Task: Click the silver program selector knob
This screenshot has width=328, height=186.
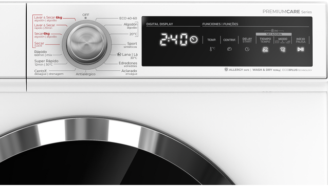Action: tap(86, 44)
